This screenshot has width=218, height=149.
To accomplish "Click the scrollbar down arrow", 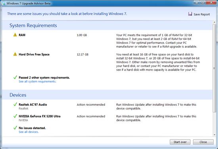I will [x=214, y=135].
